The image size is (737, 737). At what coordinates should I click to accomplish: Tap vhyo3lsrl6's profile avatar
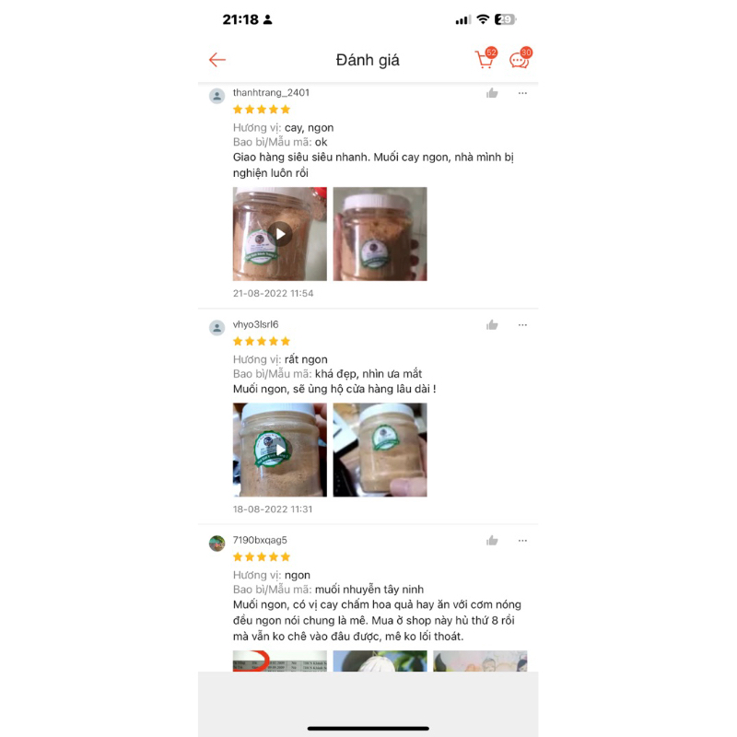click(216, 328)
